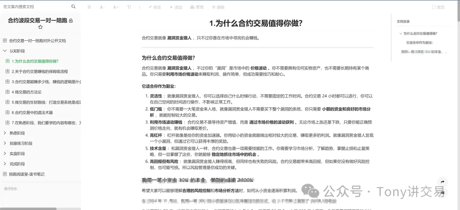Image resolution: width=460 pixels, height=210 pixels.
Task: Click the page vertical scrollbar thumb
Action: (x=458, y=11)
